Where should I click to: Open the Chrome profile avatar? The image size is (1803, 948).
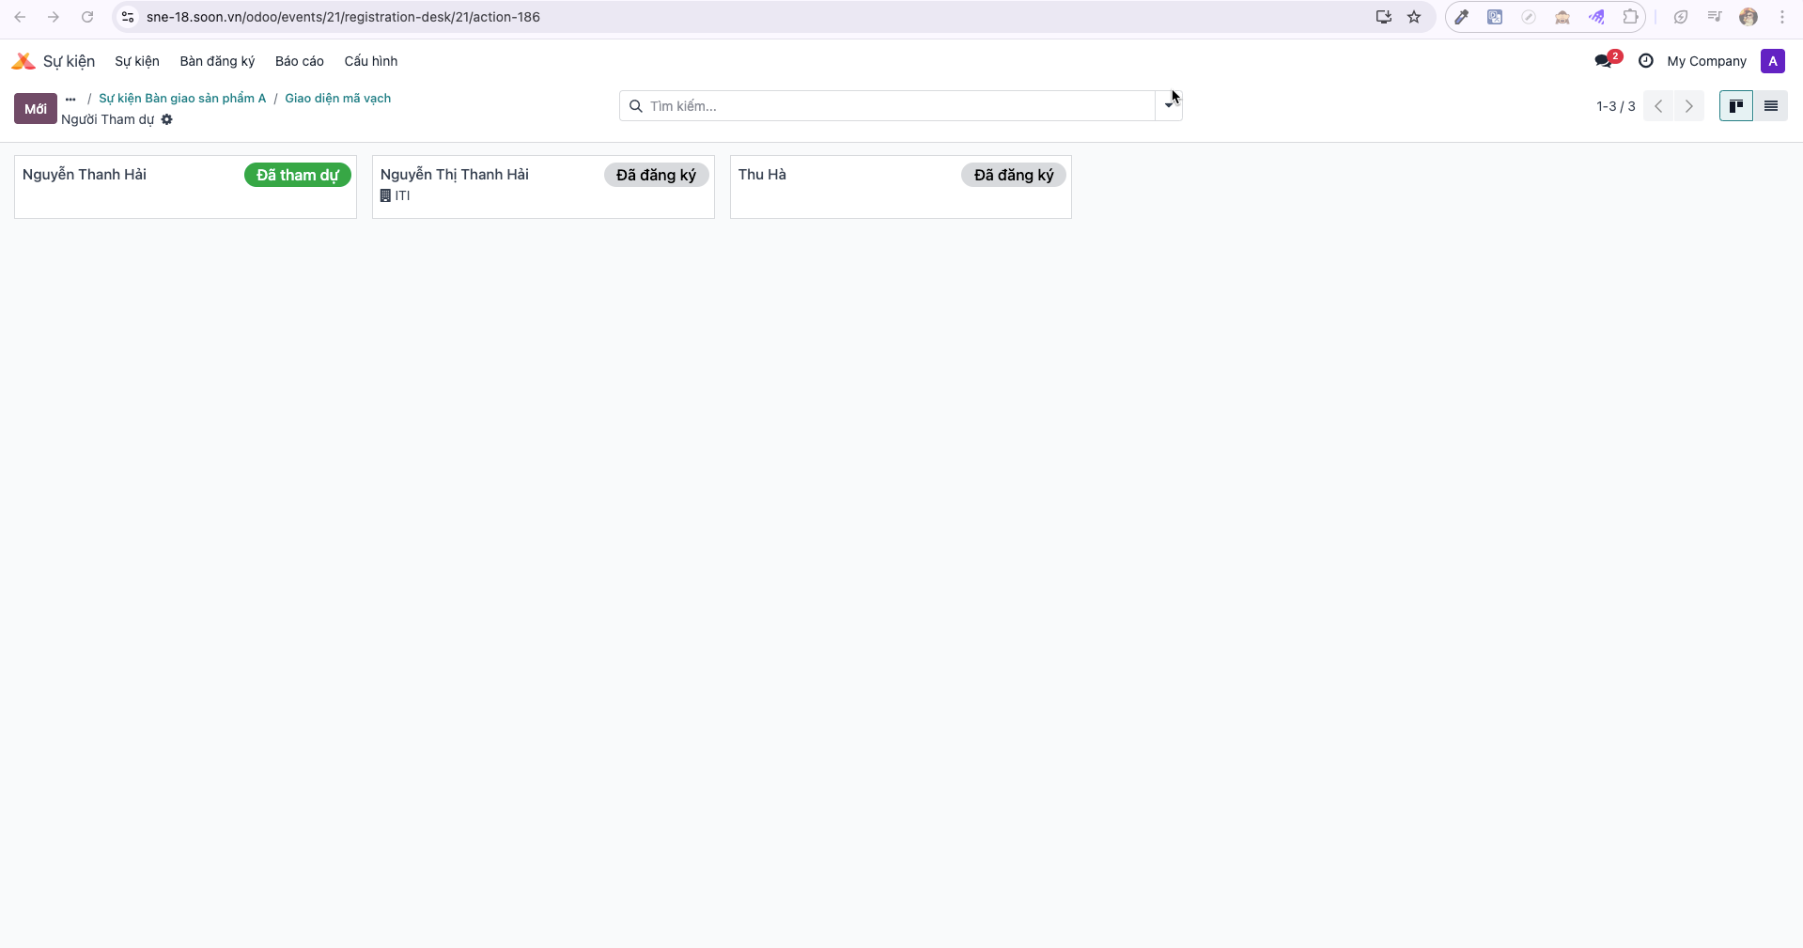point(1748,17)
